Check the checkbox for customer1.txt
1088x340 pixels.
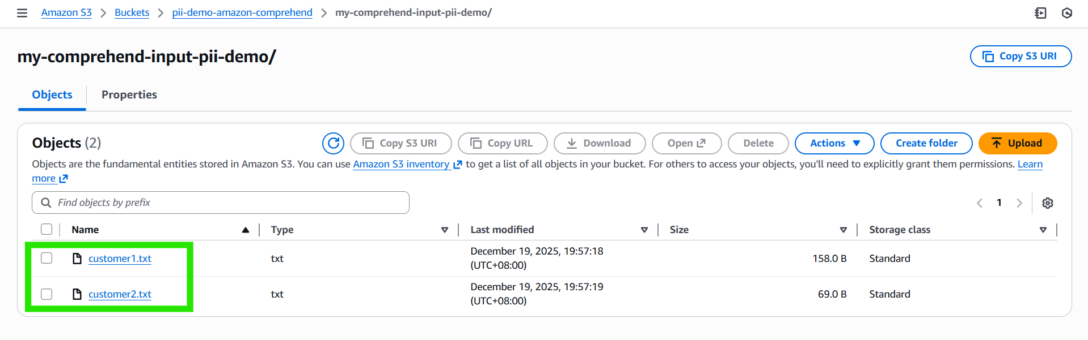pyautogui.click(x=47, y=257)
